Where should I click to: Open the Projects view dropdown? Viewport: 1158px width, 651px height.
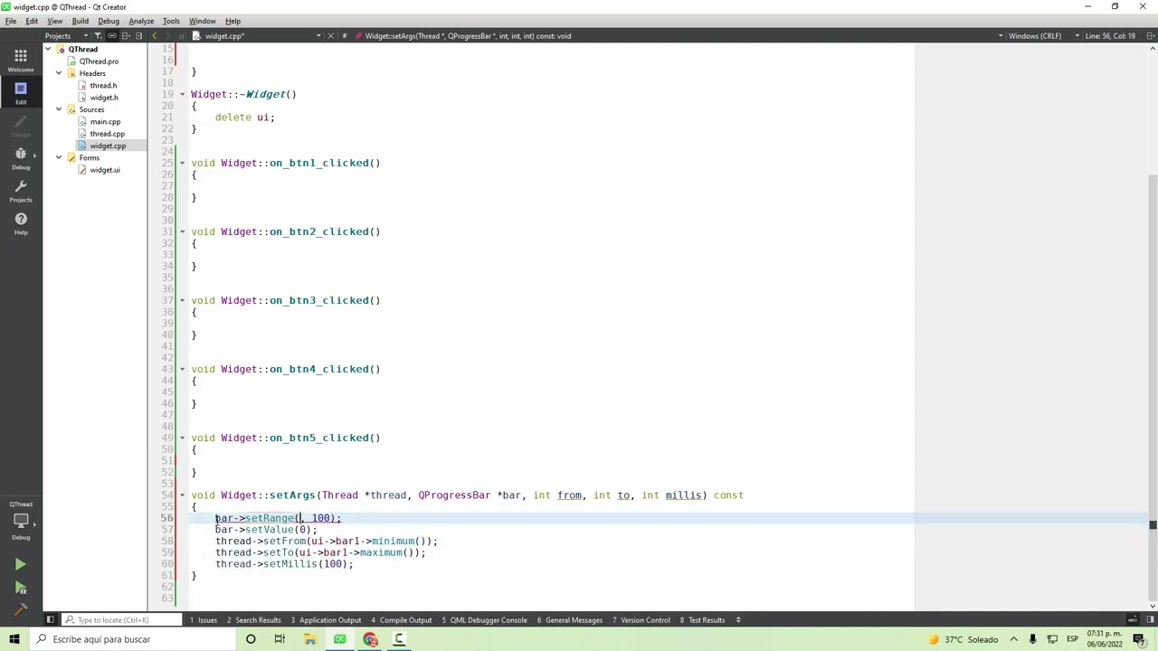(68, 36)
